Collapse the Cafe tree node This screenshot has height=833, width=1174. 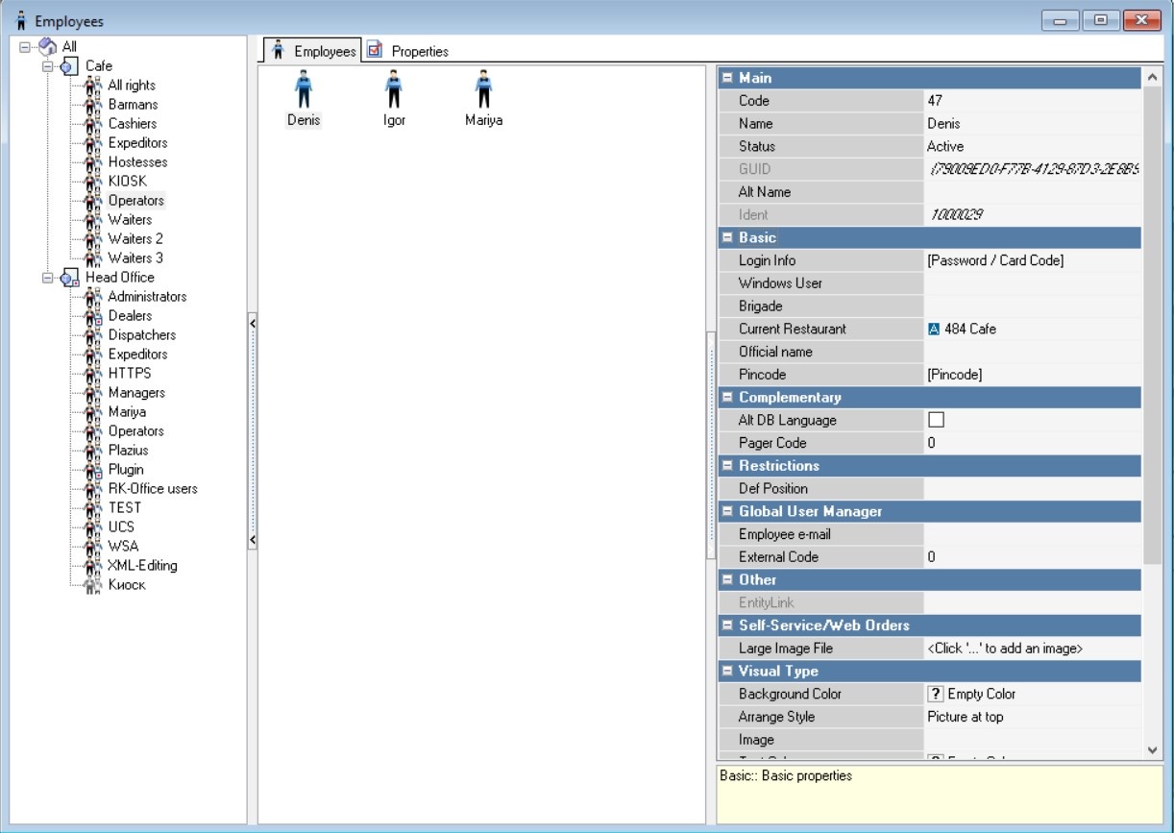point(48,66)
